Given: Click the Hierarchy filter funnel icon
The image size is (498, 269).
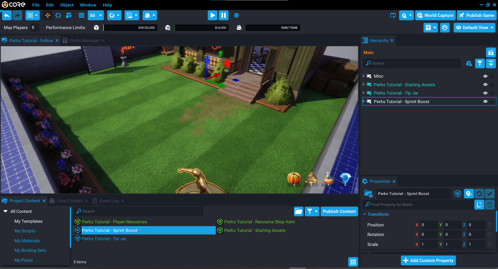Looking at the screenshot, I should click(480, 63).
